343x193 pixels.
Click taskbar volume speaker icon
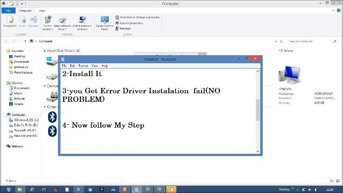pyautogui.click(x=316, y=189)
